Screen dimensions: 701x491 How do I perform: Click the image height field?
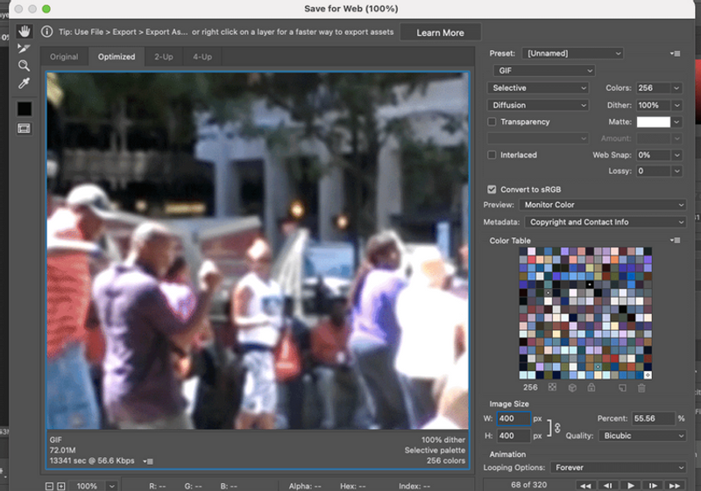(513, 436)
